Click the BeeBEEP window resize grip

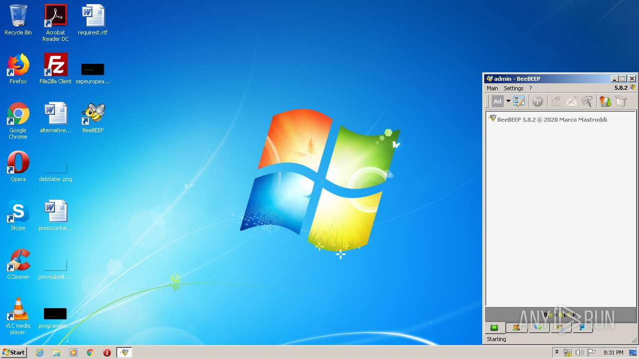(634, 340)
